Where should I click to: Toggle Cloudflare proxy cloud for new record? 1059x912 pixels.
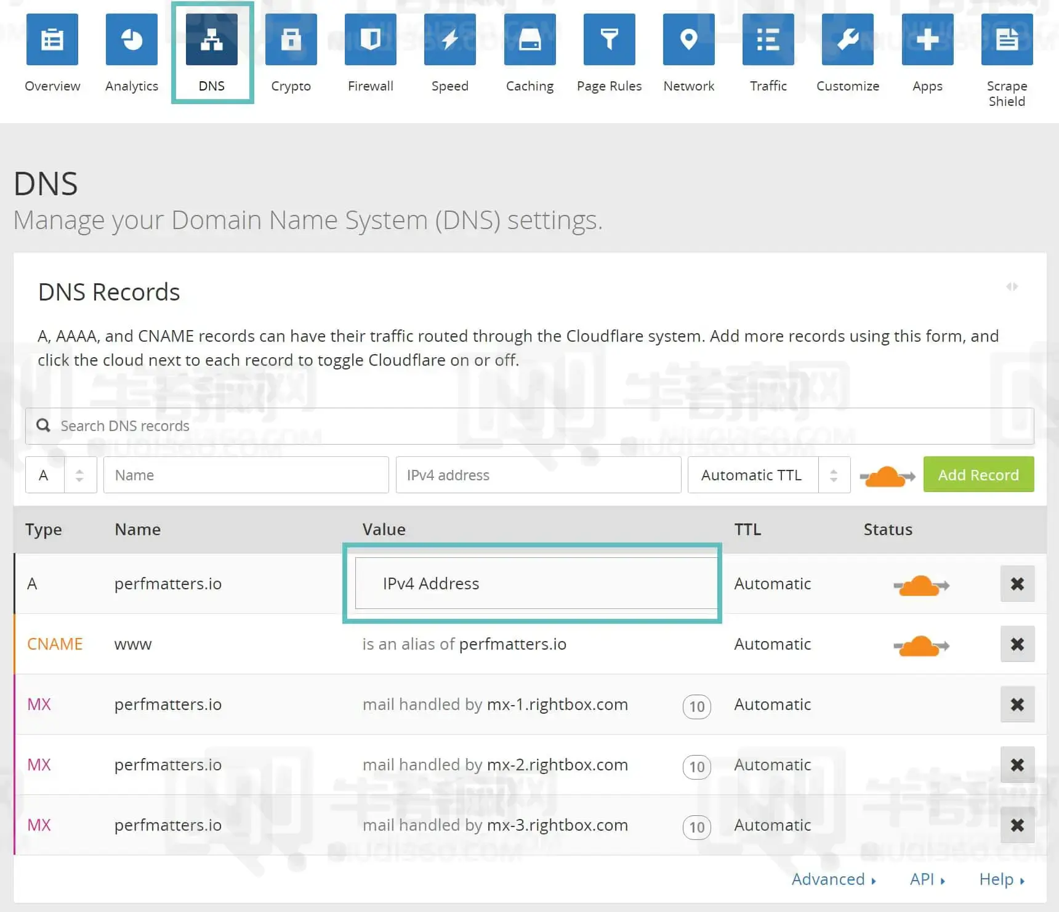tap(887, 477)
